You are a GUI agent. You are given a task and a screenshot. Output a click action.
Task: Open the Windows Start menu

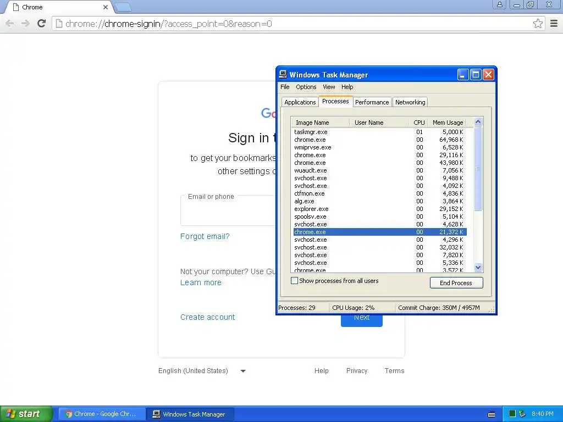26,414
